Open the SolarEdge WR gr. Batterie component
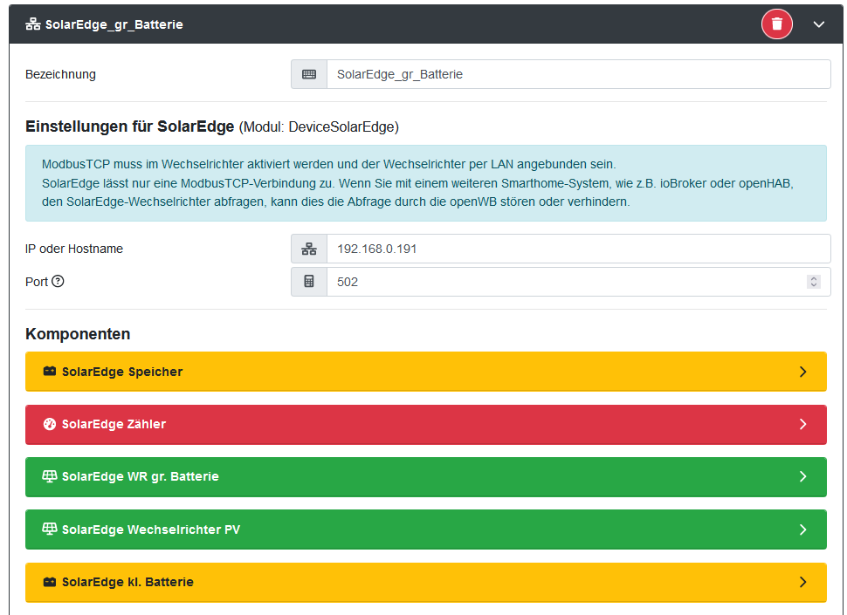847x615 pixels. click(x=425, y=477)
